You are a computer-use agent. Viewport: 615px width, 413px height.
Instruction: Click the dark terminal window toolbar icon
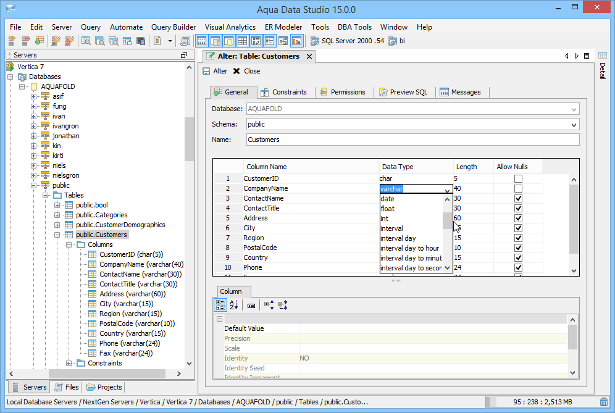[x=140, y=41]
